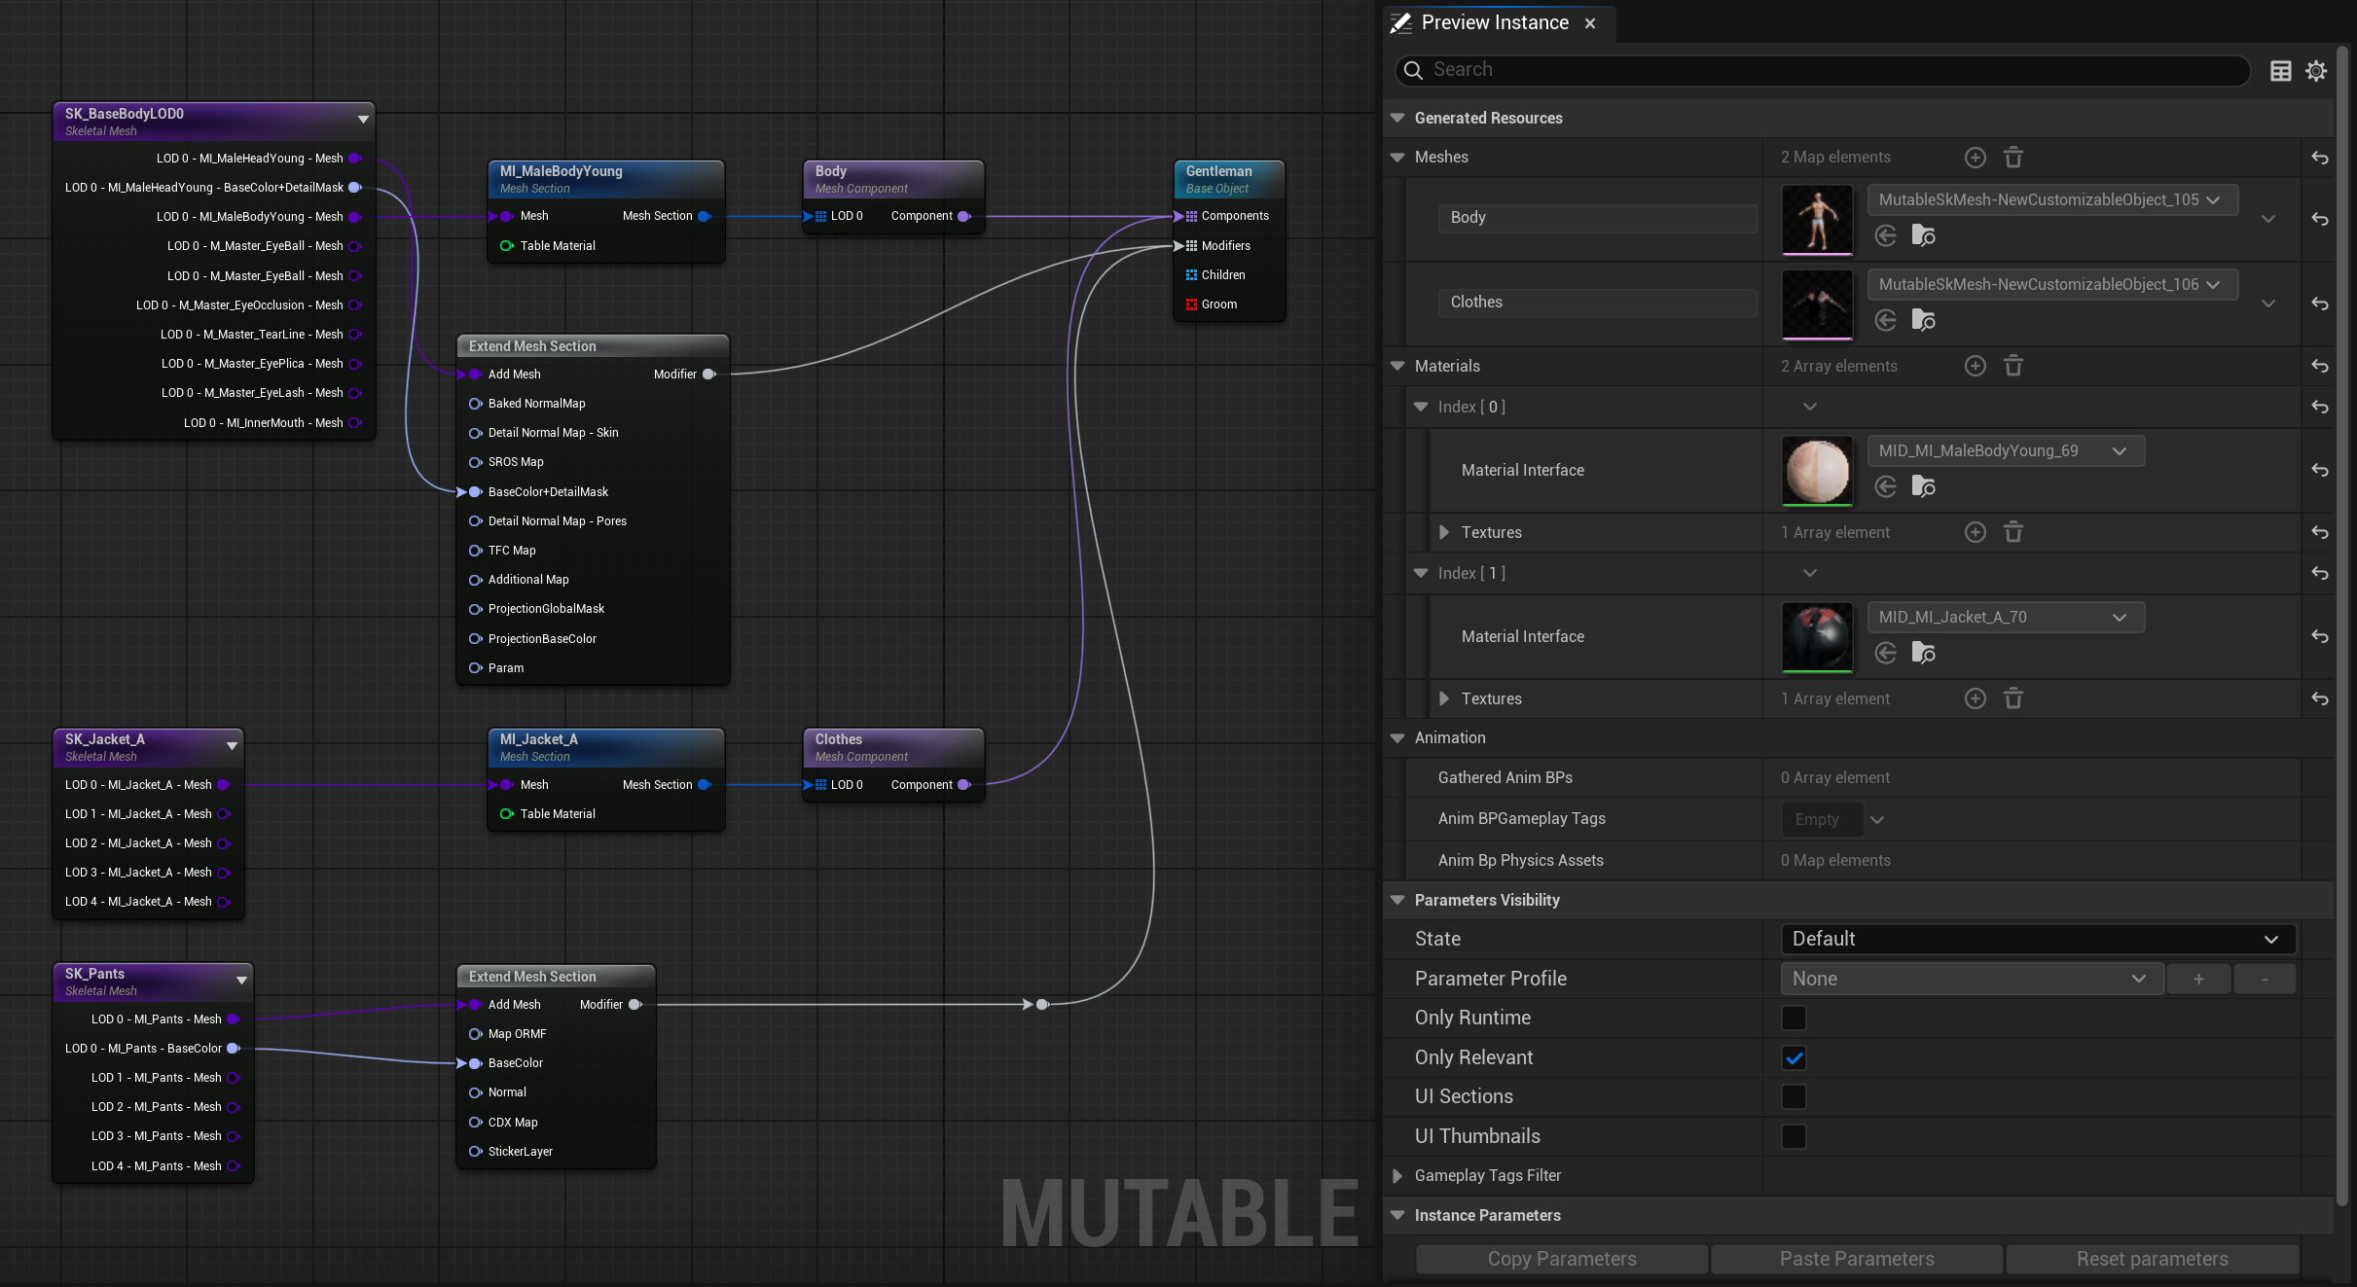The width and height of the screenshot is (2357, 1287).
Task: Collapse the Animation section
Action: click(x=1397, y=737)
